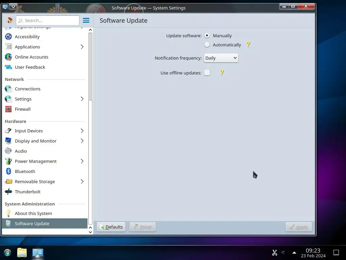Click the Audio speaker icon
This screenshot has width=346, height=260.
(8, 151)
